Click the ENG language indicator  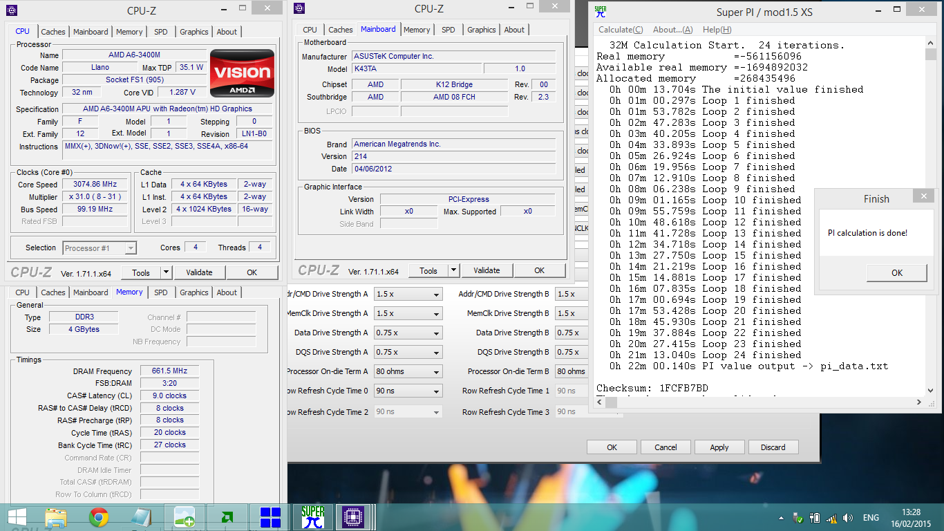tap(871, 518)
